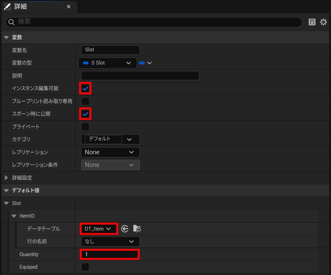331x275 pixels.
Task: Toggle the スポーン時に公開 checkbox
Action: click(85, 114)
